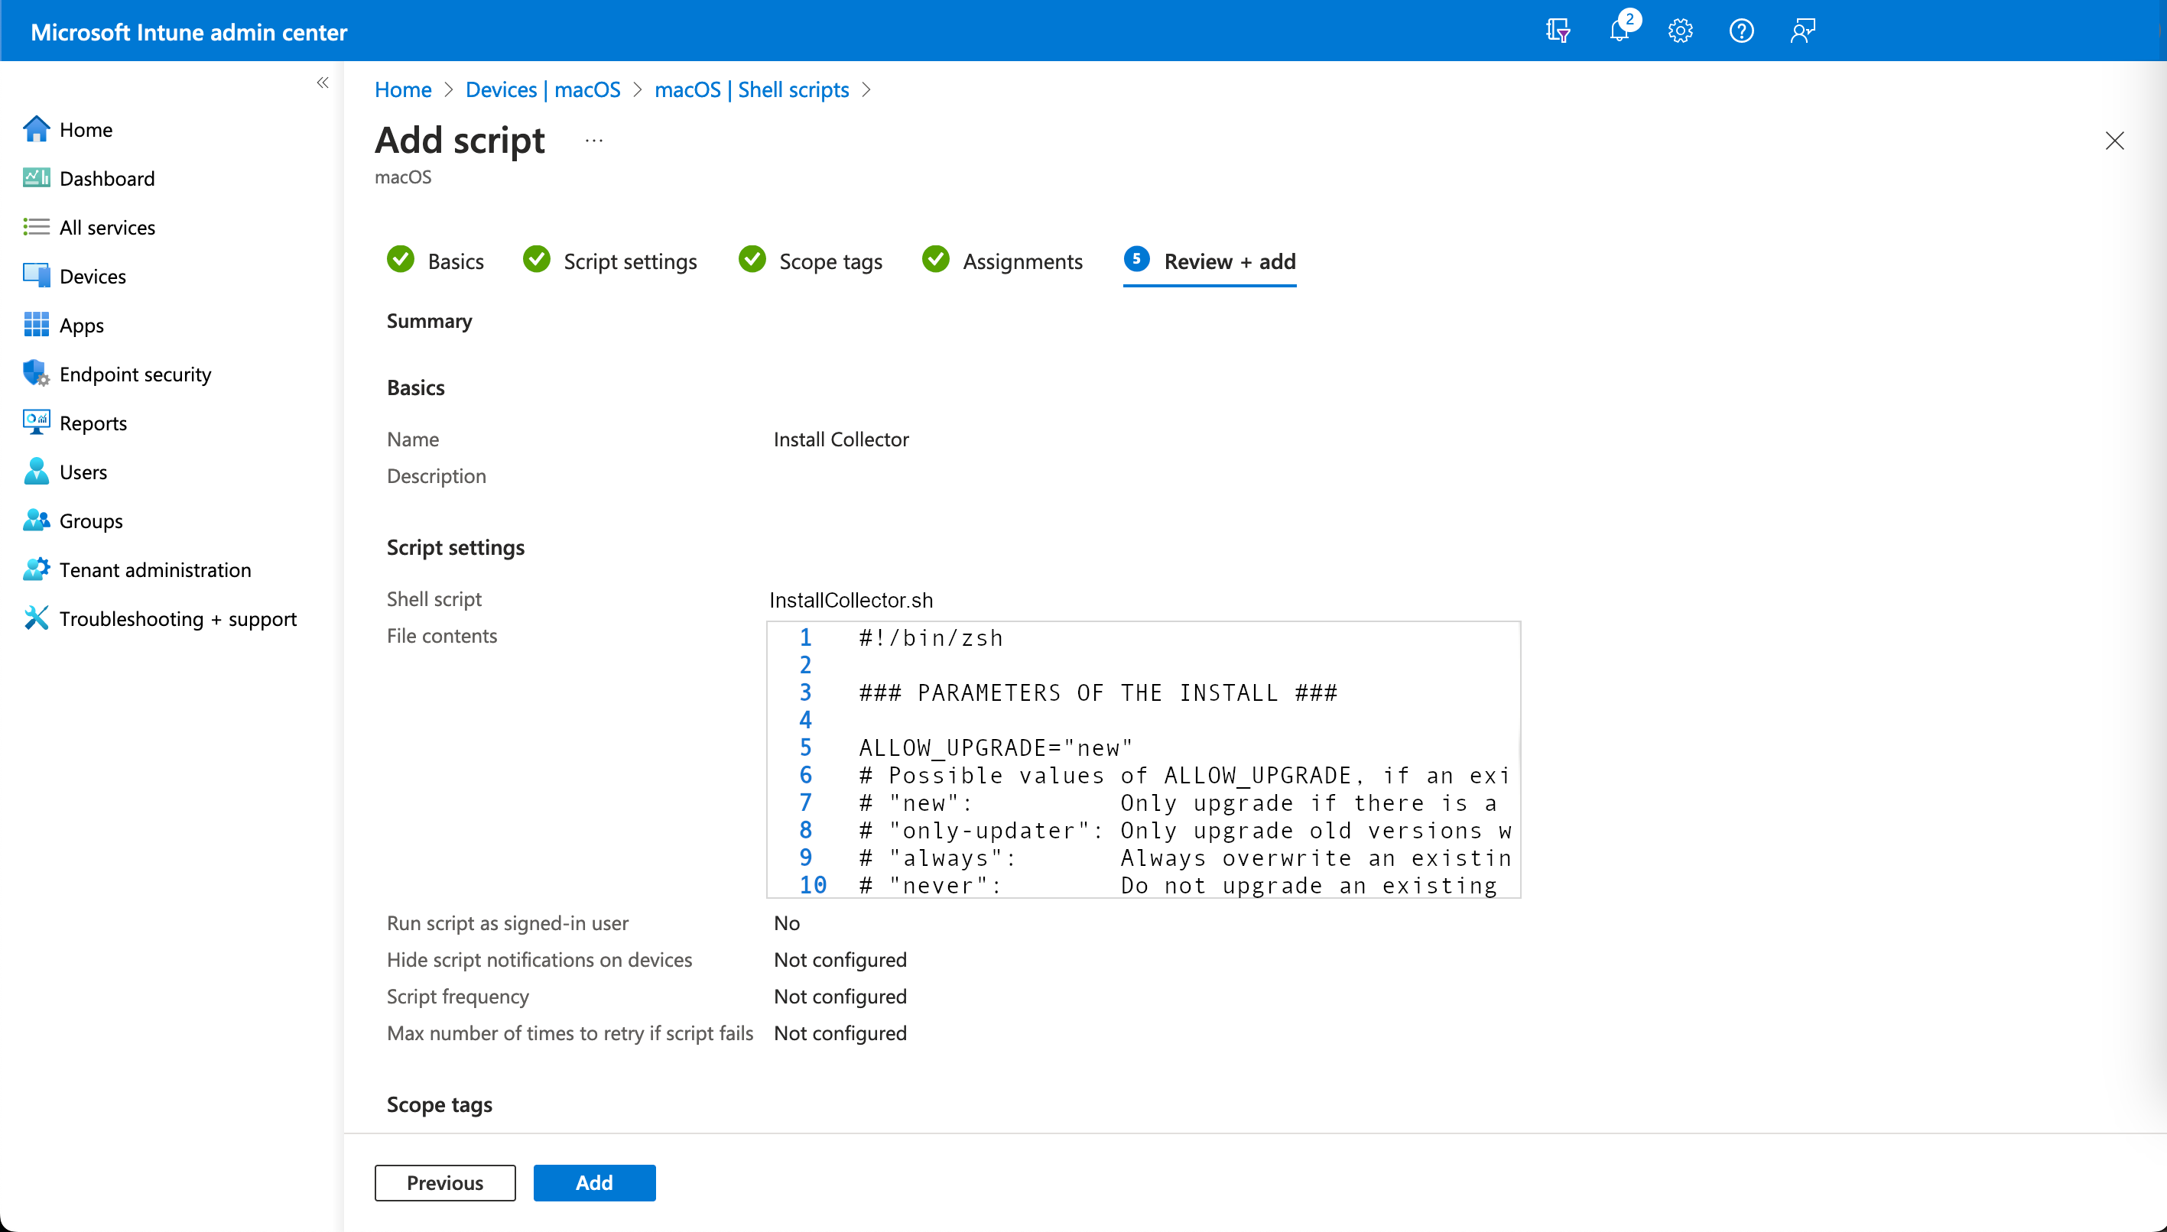Open the Settings gear icon
The image size is (2167, 1232).
[x=1680, y=31]
